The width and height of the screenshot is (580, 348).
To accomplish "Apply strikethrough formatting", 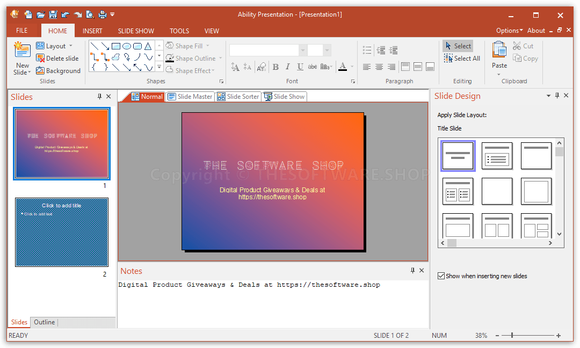I will click(313, 67).
